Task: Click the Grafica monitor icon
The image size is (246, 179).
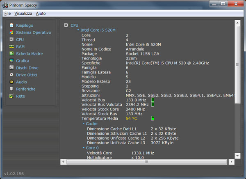Action: [11, 60]
